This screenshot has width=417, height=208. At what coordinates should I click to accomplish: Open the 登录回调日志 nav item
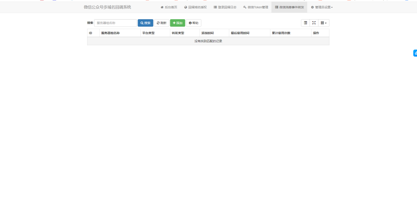click(x=225, y=7)
